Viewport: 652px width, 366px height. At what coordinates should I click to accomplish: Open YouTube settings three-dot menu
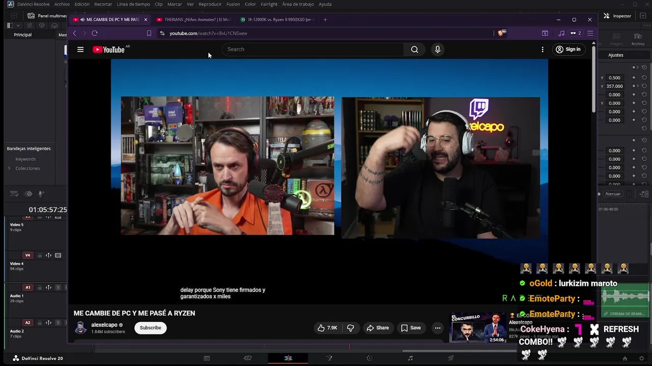[542, 49]
